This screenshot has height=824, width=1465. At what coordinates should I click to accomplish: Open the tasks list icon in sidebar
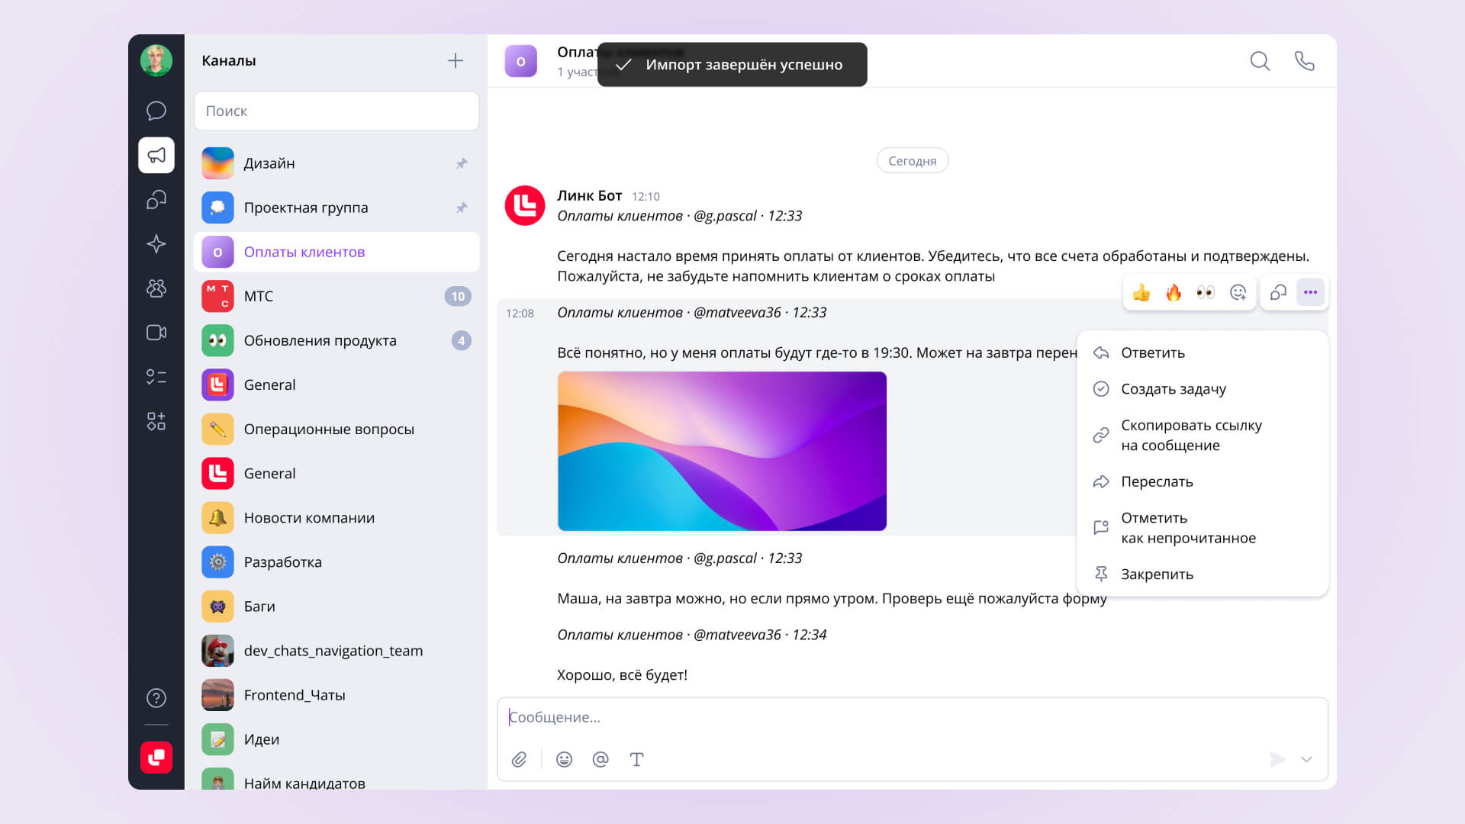(156, 377)
